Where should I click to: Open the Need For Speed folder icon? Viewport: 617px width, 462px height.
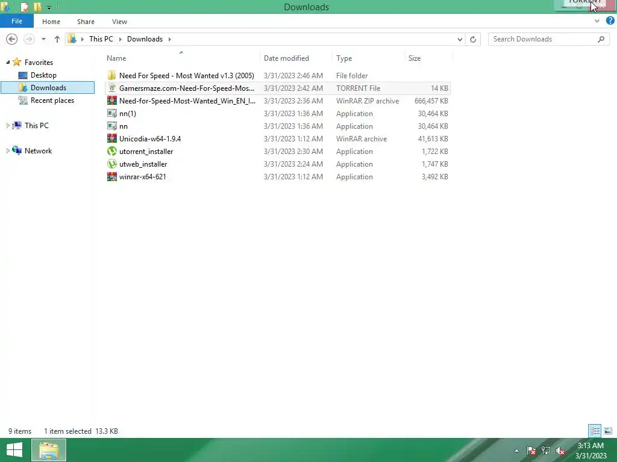coord(111,75)
